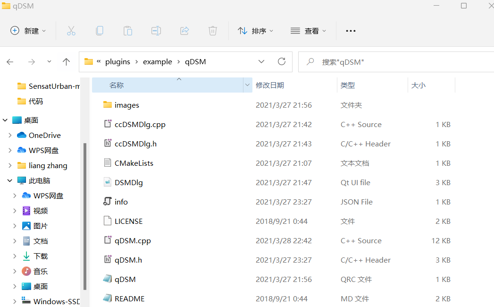Screen dimensions: 494x307
Task: Open SensatUrban folder in sidebar
Action: pyautogui.click(x=49, y=86)
